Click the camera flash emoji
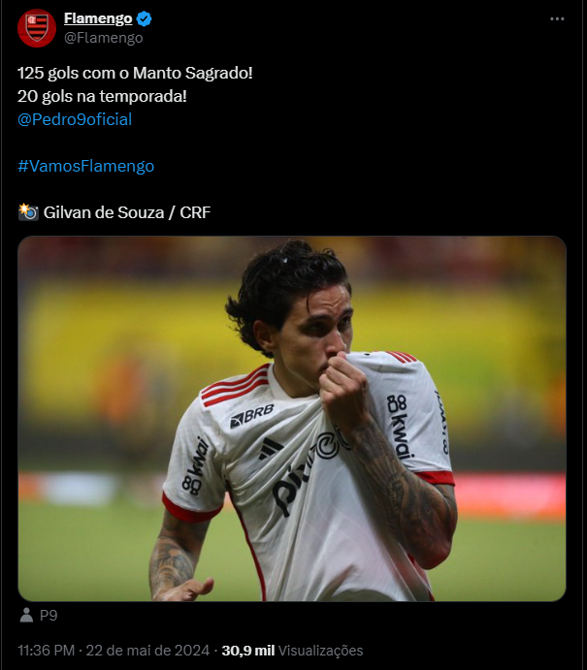587x670 pixels. pyautogui.click(x=28, y=212)
